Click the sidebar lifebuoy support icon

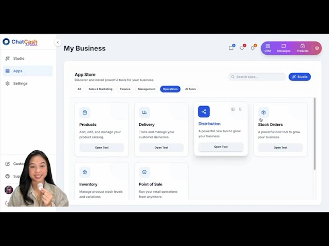pos(7,176)
